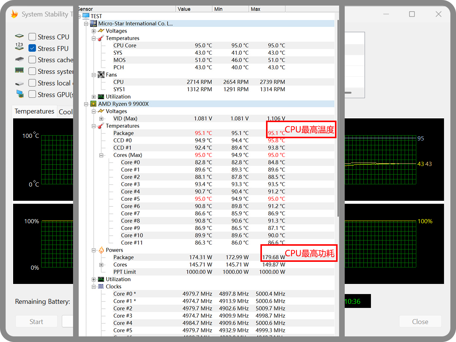Click the Start button
Image resolution: width=456 pixels, height=342 pixels.
36,321
